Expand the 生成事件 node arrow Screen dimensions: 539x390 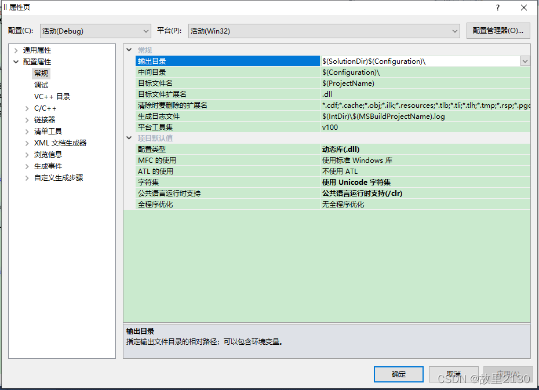pos(27,167)
